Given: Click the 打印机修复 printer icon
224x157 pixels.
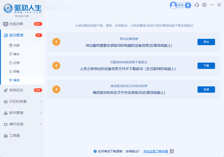Looking at the screenshot, I should tap(6, 102).
